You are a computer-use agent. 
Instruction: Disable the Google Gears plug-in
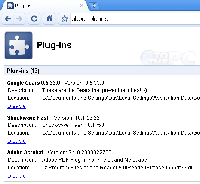tap(16, 106)
